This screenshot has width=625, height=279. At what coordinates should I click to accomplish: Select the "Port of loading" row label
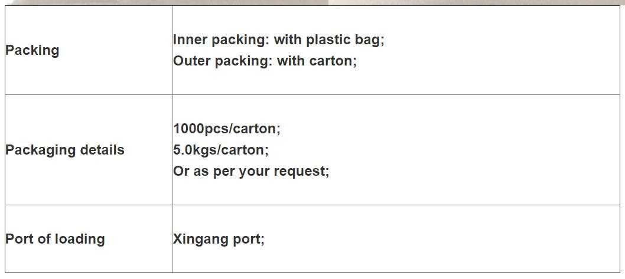coord(55,239)
